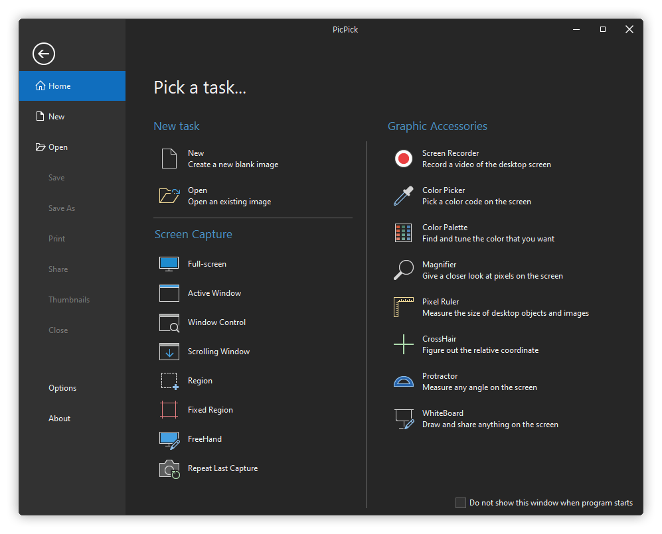Click the Protractor blue arc icon
Screen dimensions: 662x534
point(404,381)
